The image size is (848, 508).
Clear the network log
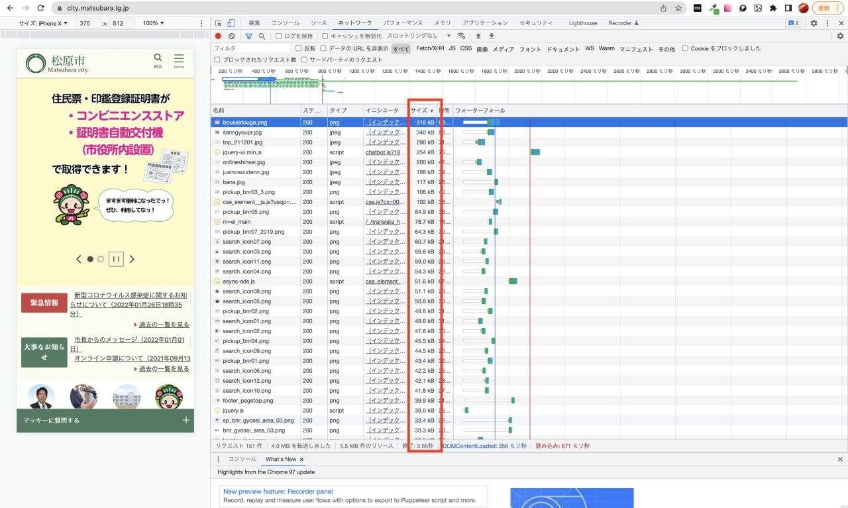(x=231, y=36)
